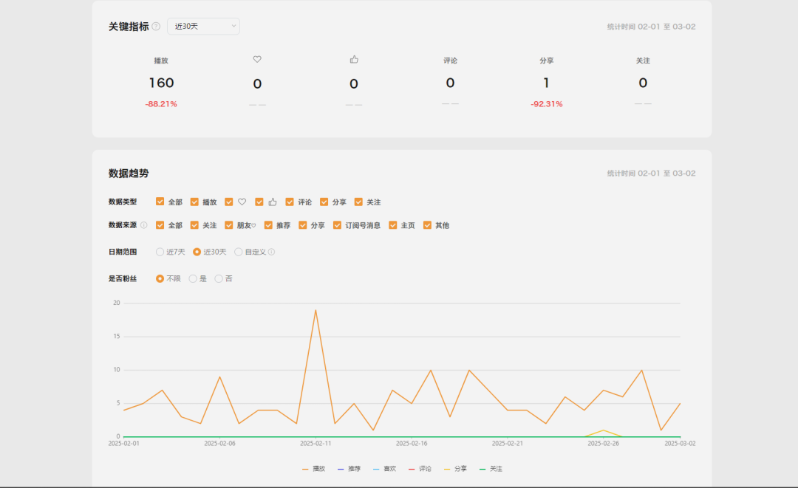Click the heart icon above the key metrics count
This screenshot has width=798, height=488.
pyautogui.click(x=257, y=60)
